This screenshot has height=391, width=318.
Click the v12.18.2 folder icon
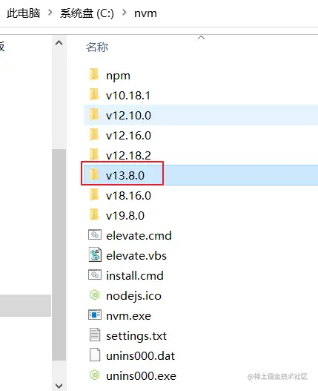(x=94, y=154)
